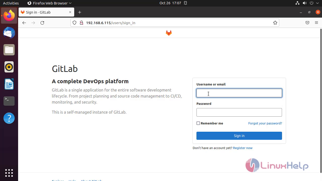Click the insecure connection padlock icon

(x=81, y=23)
